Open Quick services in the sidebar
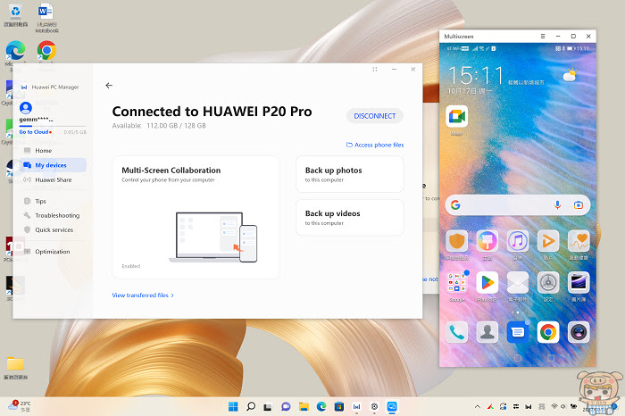The height and width of the screenshot is (416, 625). pos(54,230)
